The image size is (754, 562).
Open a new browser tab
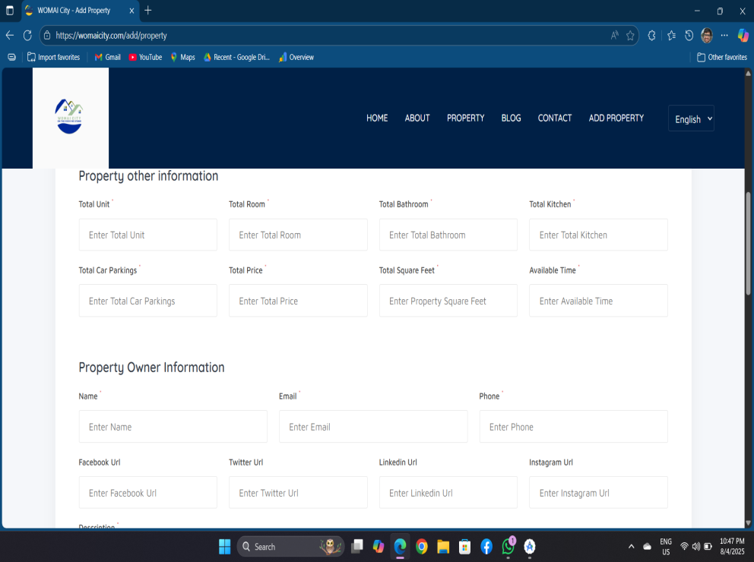pyautogui.click(x=148, y=11)
